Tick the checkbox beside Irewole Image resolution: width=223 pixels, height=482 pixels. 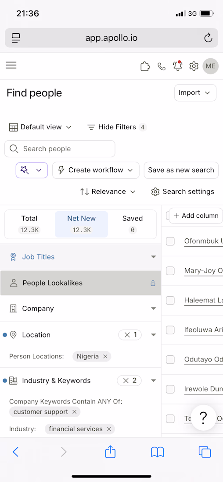[170, 389]
